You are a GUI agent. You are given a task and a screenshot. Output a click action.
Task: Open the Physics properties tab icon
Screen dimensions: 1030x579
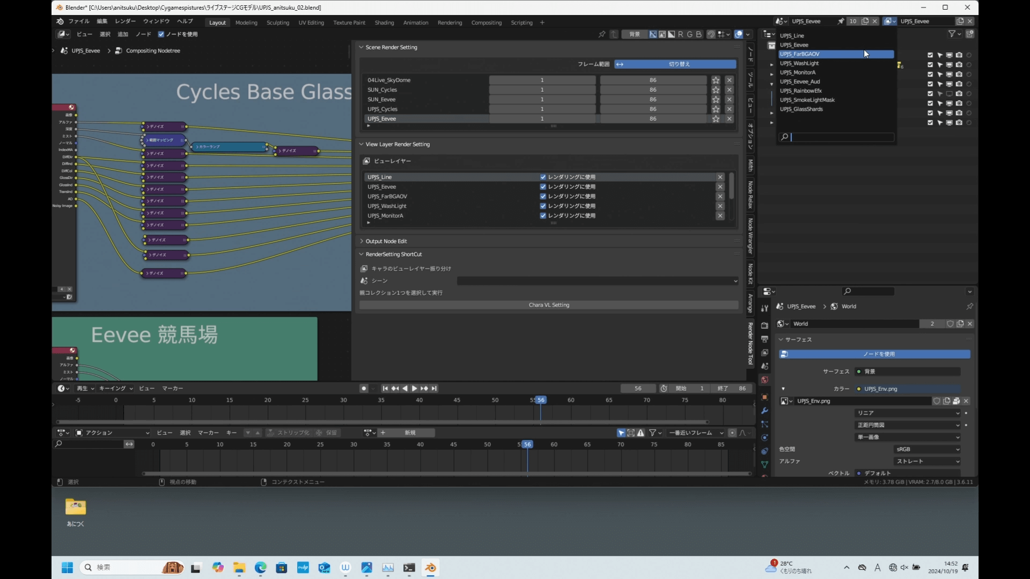tap(764, 437)
